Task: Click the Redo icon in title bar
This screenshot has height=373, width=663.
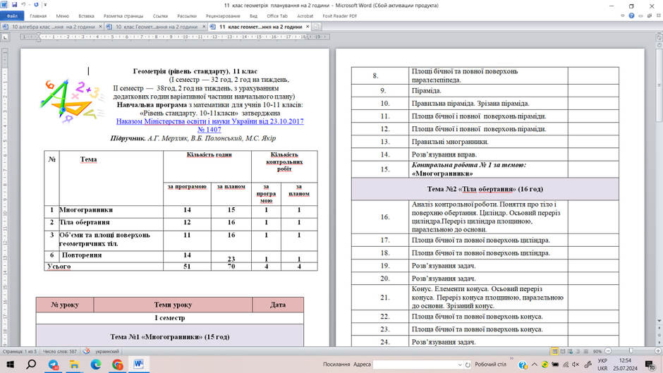Action: pyautogui.click(x=36, y=5)
